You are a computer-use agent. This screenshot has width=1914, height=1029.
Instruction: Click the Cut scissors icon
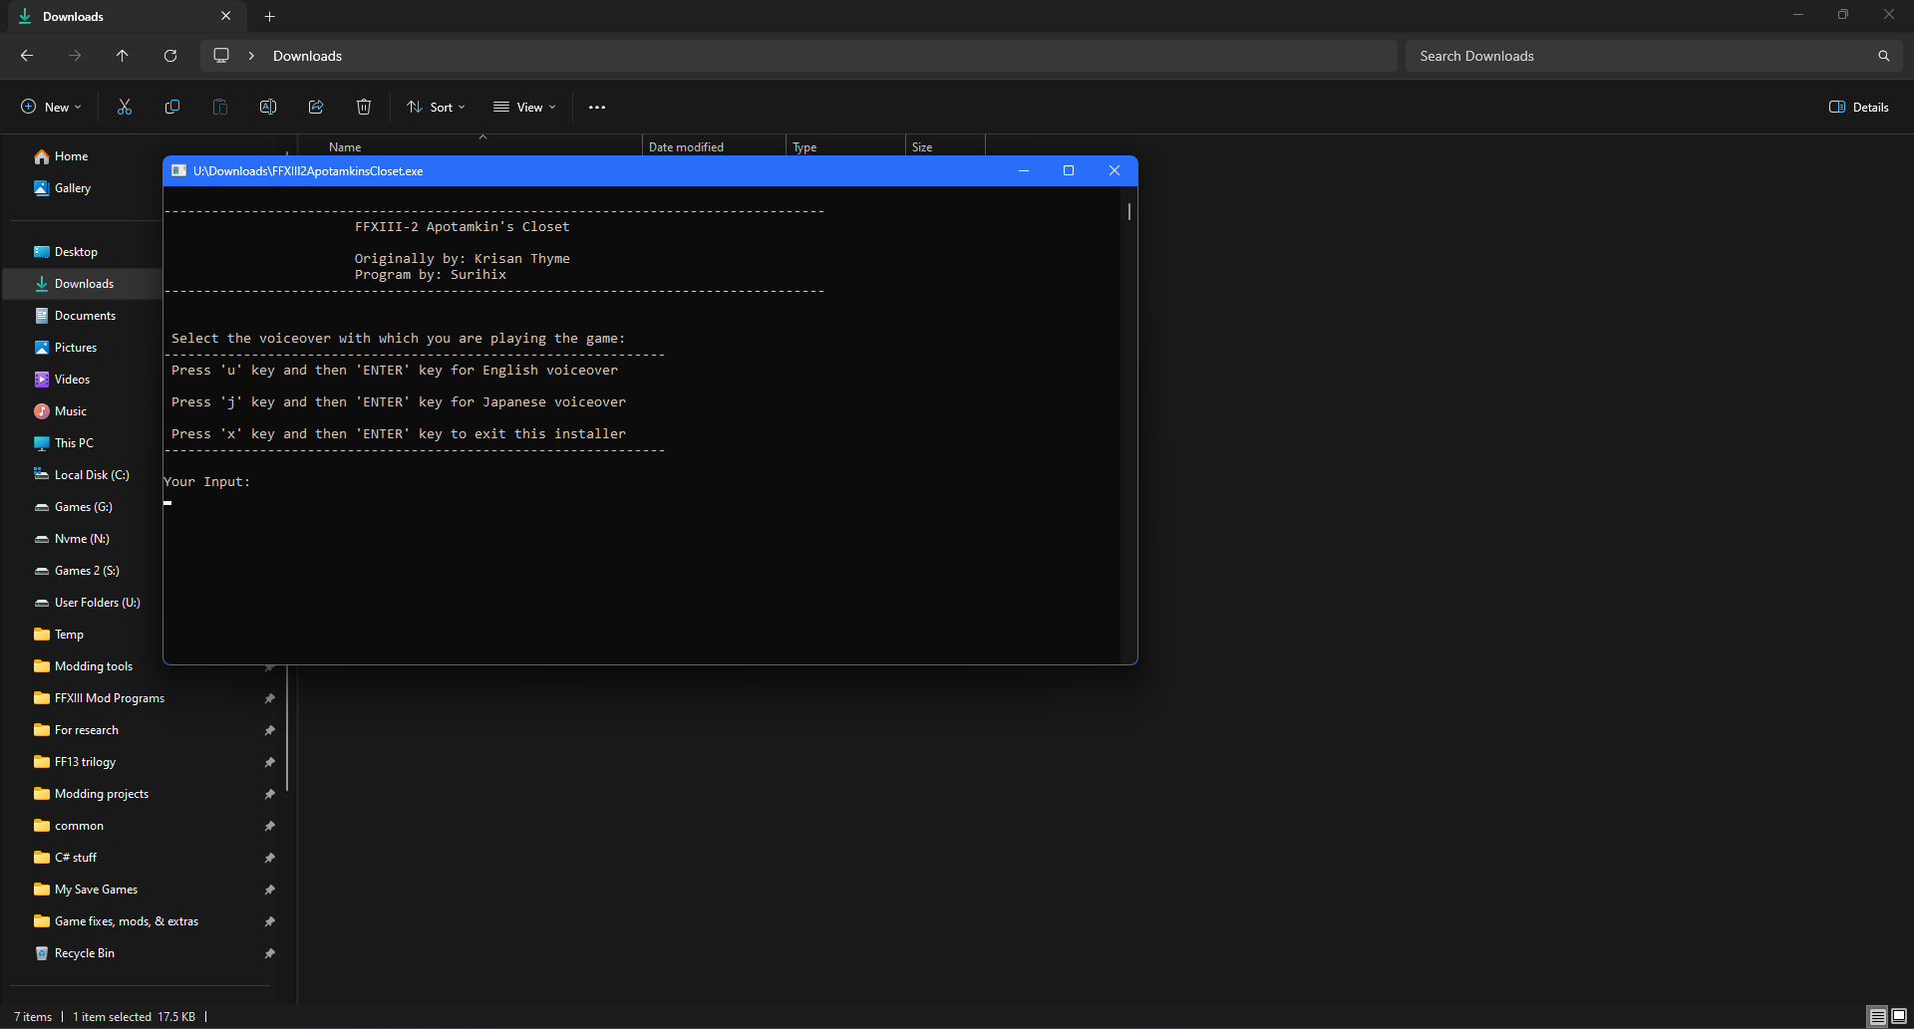pos(125,107)
